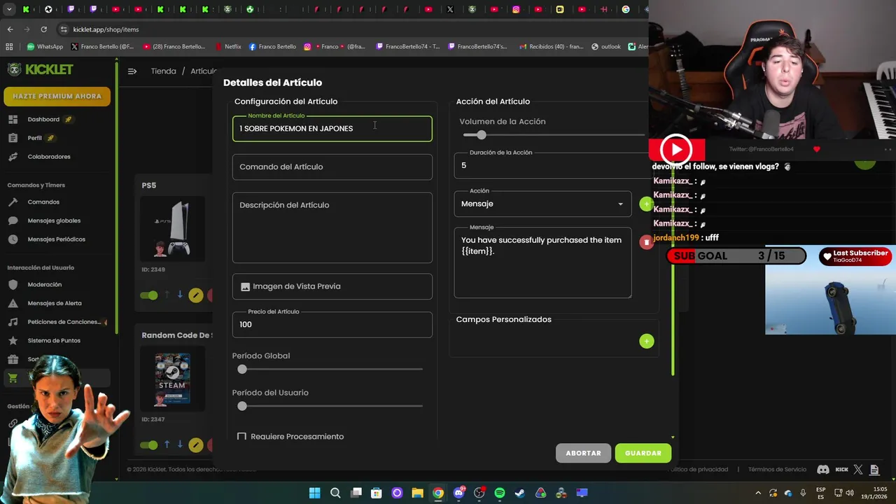
Task: Reload the page in Chrome
Action: pyautogui.click(x=43, y=29)
